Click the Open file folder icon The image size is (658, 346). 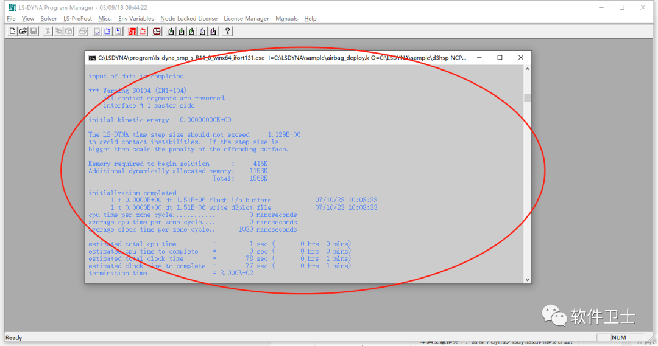(x=23, y=32)
